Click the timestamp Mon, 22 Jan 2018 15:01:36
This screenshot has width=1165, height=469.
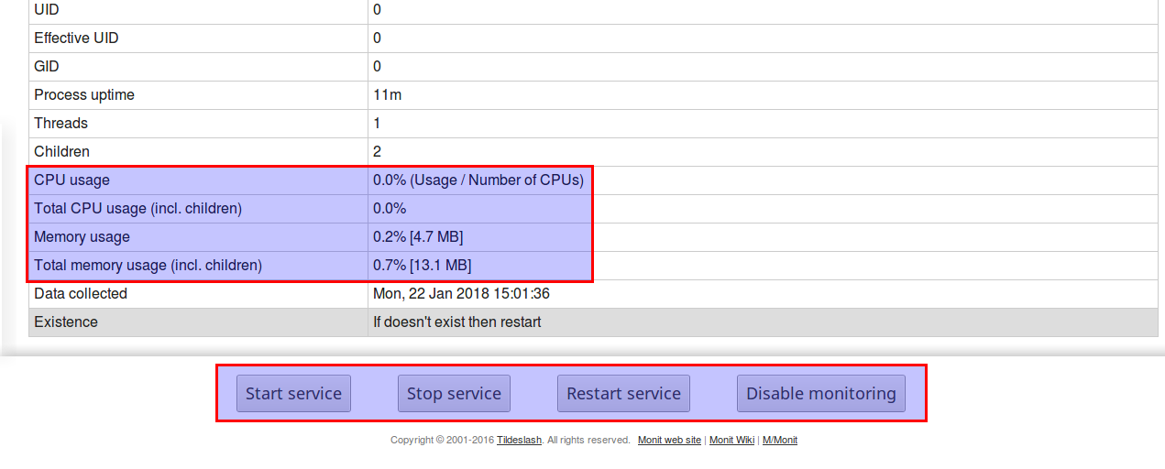(461, 294)
